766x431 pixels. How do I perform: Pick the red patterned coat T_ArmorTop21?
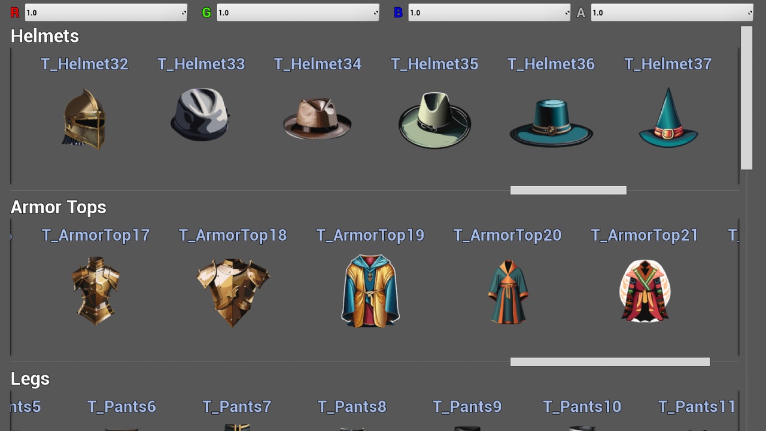coord(645,291)
